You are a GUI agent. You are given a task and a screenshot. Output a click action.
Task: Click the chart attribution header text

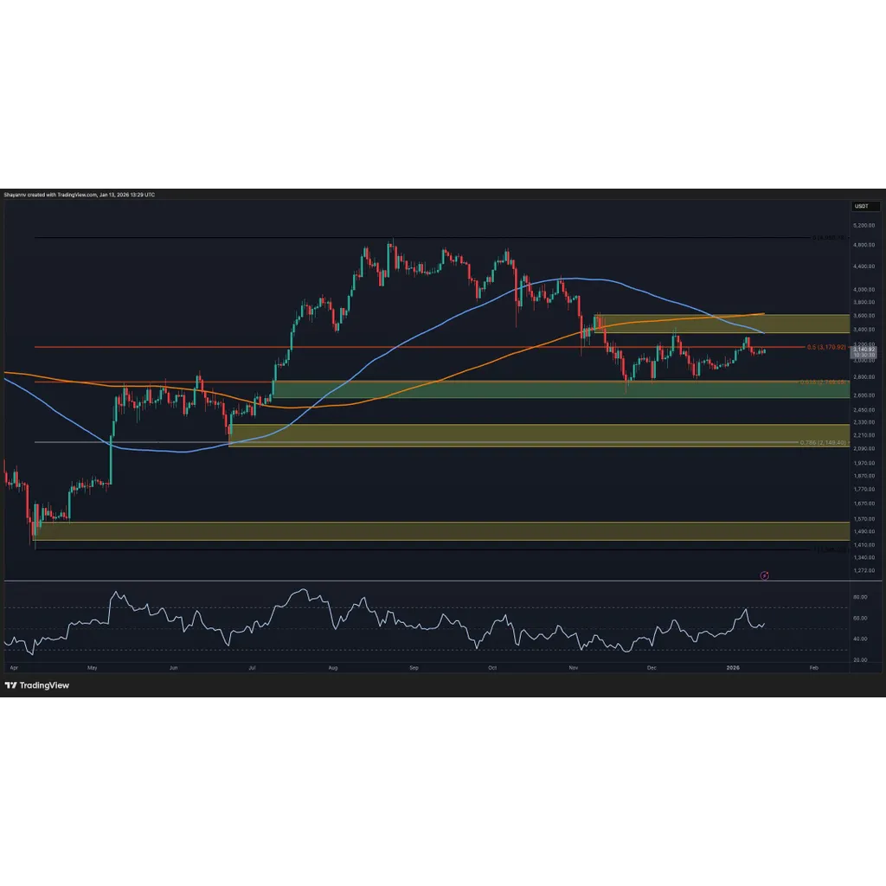point(79,195)
